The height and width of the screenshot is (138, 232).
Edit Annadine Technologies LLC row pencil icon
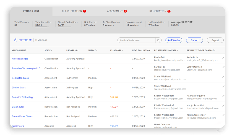click(x=223, y=67)
